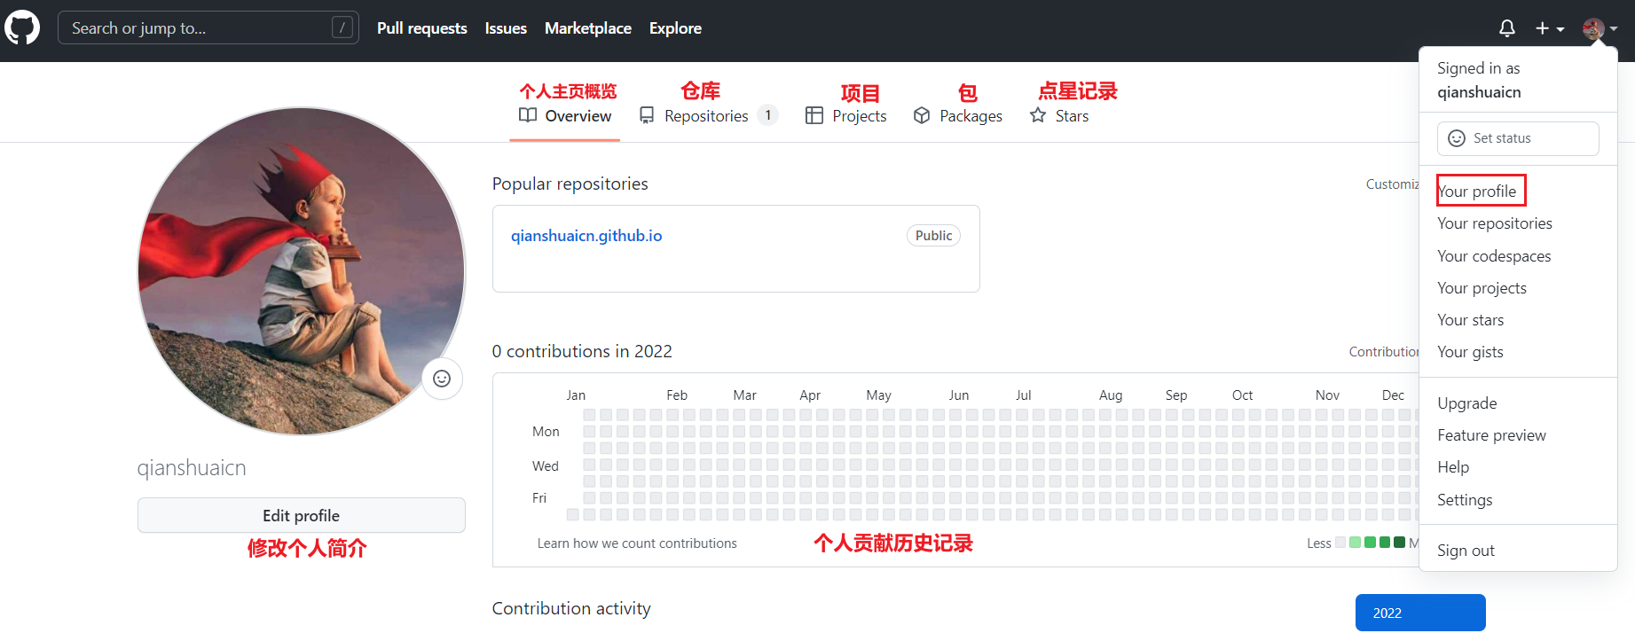Image resolution: width=1635 pixels, height=641 pixels.
Task: Open Learn how we count contributions link
Action: [x=637, y=543]
